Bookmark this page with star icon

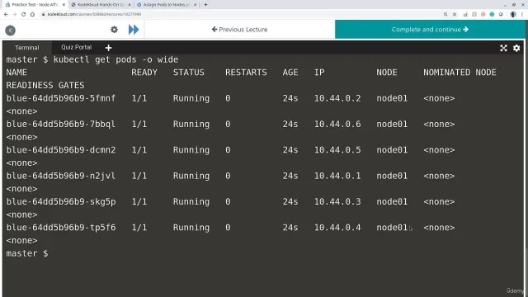point(455,15)
